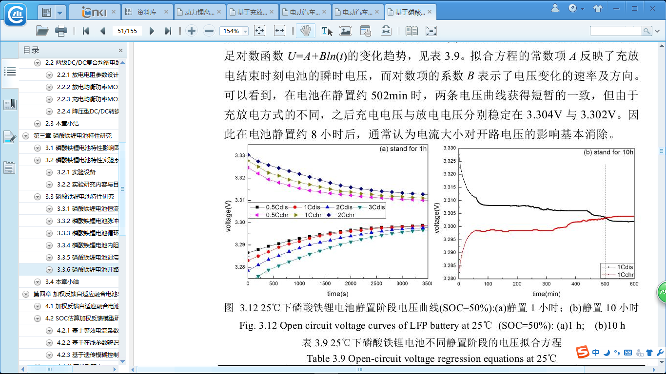The width and height of the screenshot is (666, 374).
Task: Switch to the 动力锂离 document tab
Action: click(x=198, y=11)
